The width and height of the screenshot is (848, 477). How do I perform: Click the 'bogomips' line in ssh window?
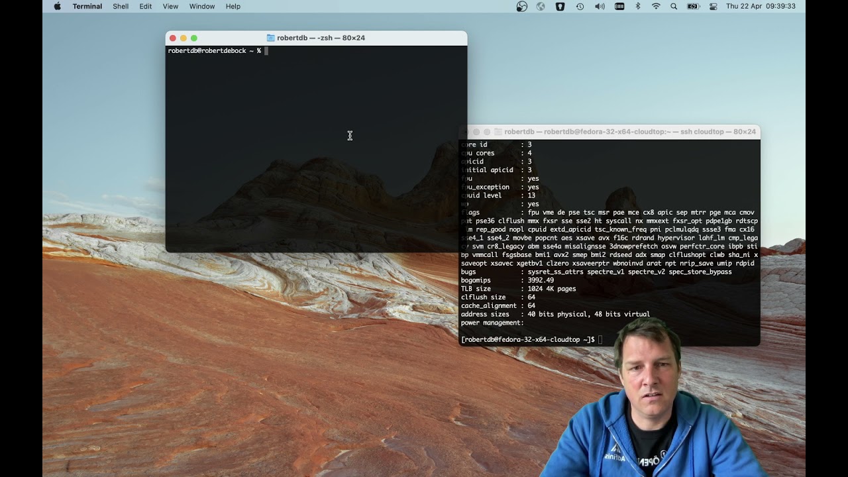click(507, 280)
